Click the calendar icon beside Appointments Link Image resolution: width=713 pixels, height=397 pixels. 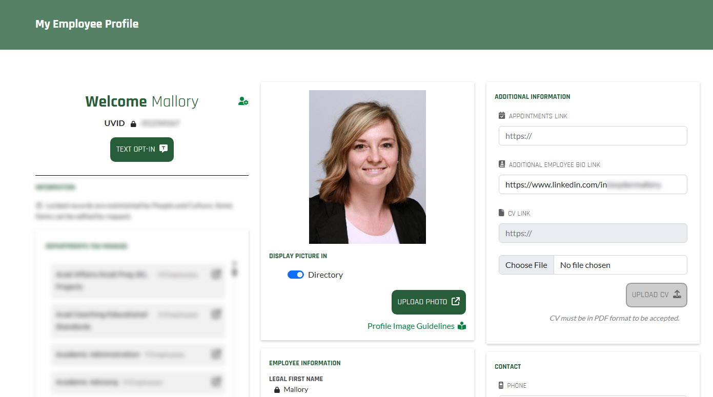[x=502, y=115]
